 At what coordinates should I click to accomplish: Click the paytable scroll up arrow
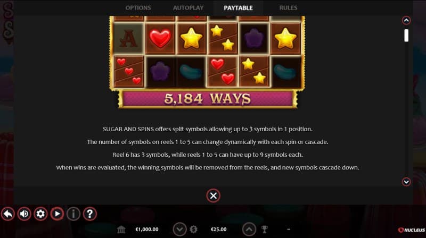pyautogui.click(x=406, y=20)
